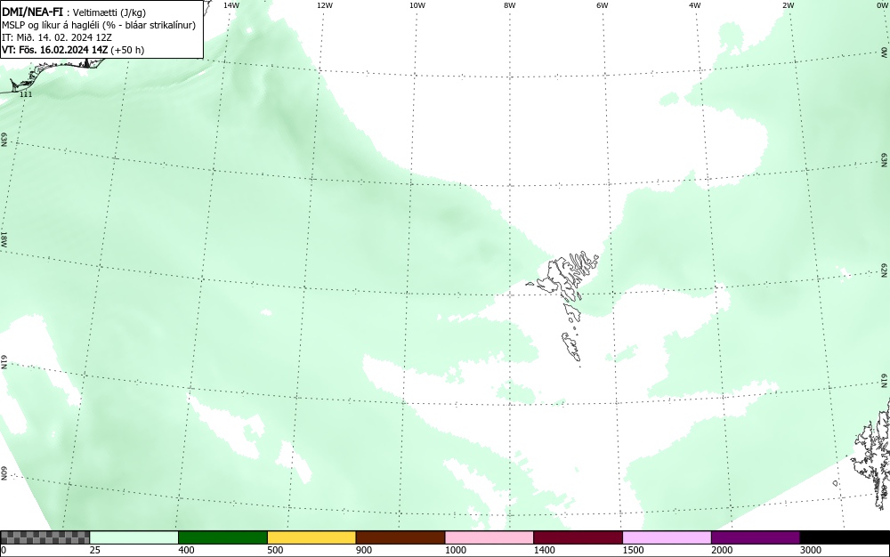
Task: Click the dark green 400–500 legend swatch
Action: point(223,537)
